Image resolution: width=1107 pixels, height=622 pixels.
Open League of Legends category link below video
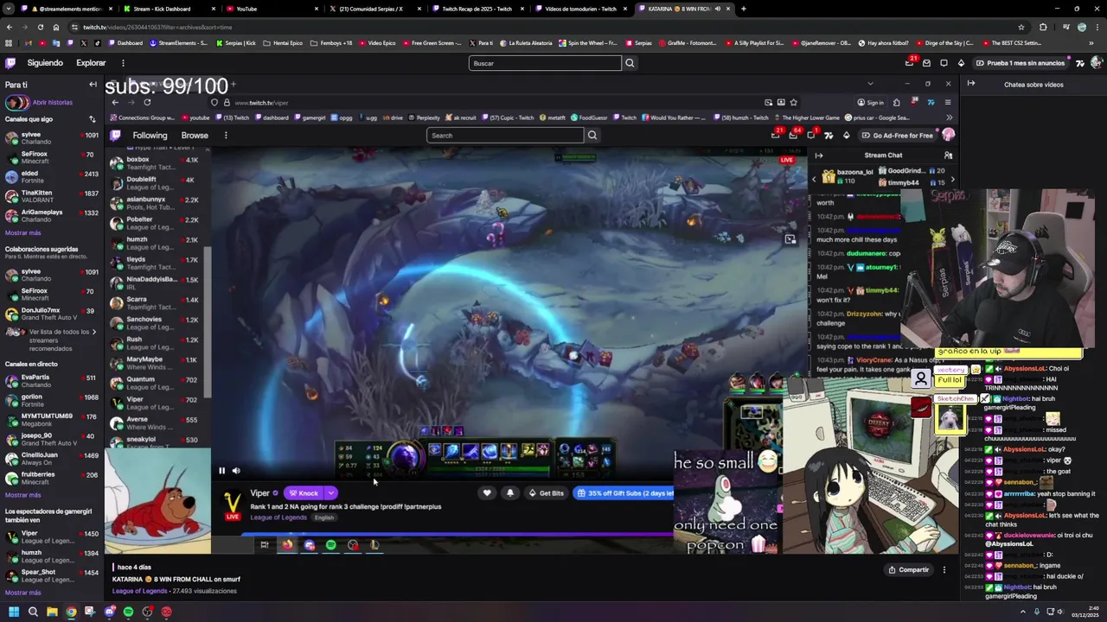tap(139, 591)
